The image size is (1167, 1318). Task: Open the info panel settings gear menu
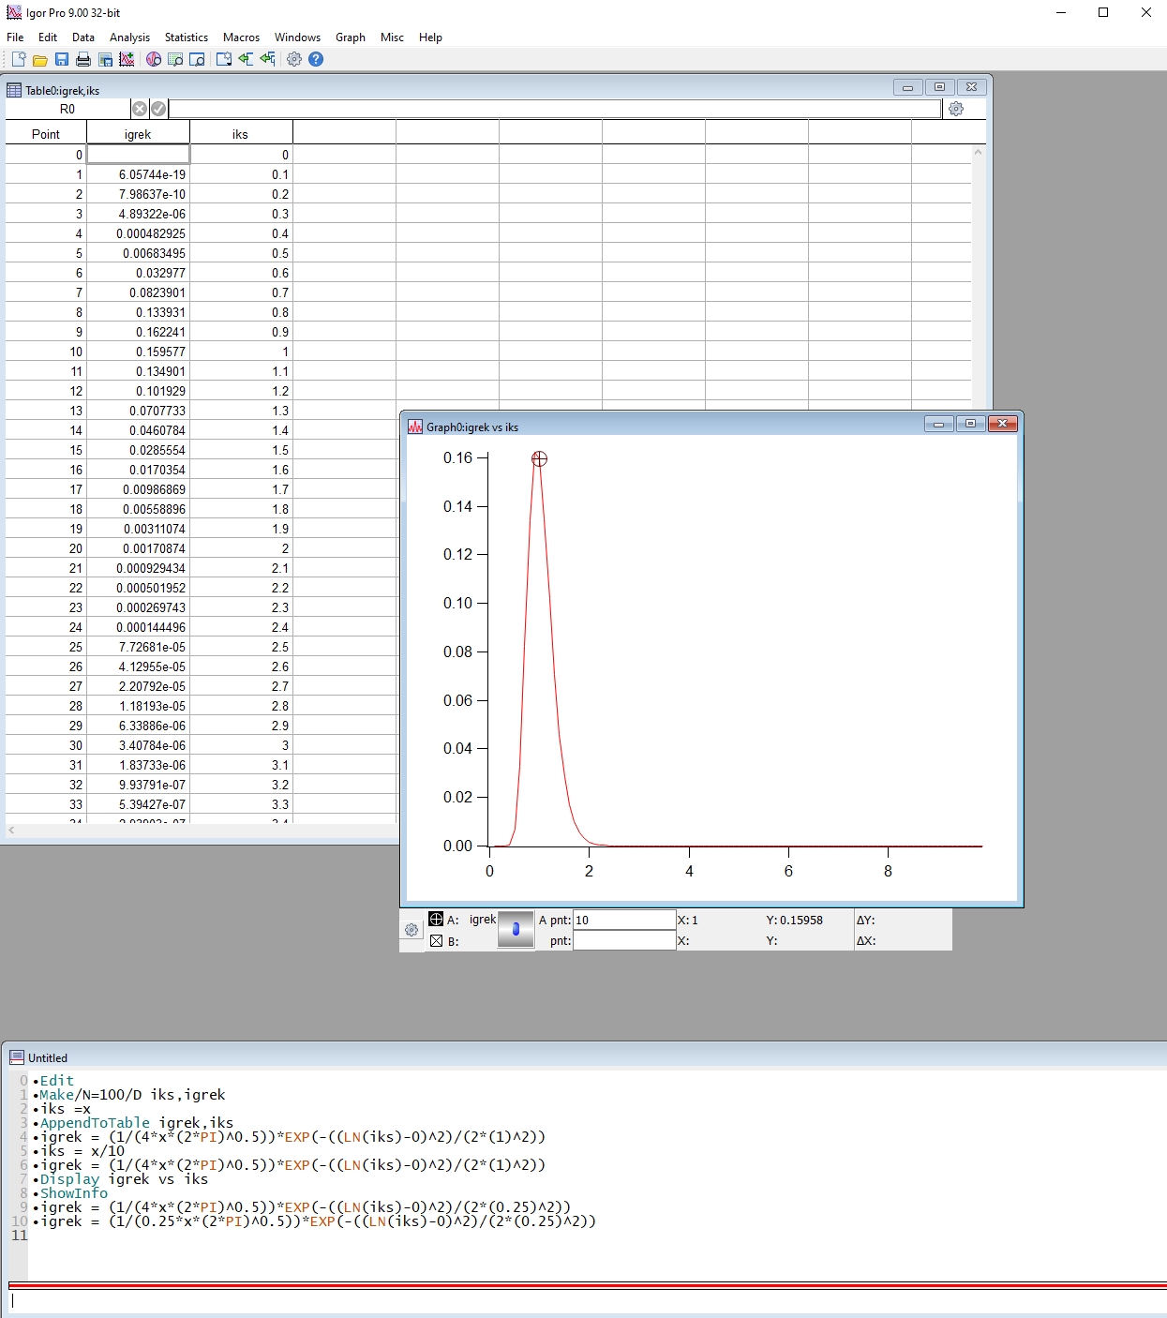tap(411, 930)
